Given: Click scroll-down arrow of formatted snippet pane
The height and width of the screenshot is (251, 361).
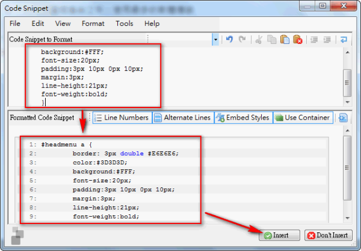Looking at the screenshot, I should 347,217.
